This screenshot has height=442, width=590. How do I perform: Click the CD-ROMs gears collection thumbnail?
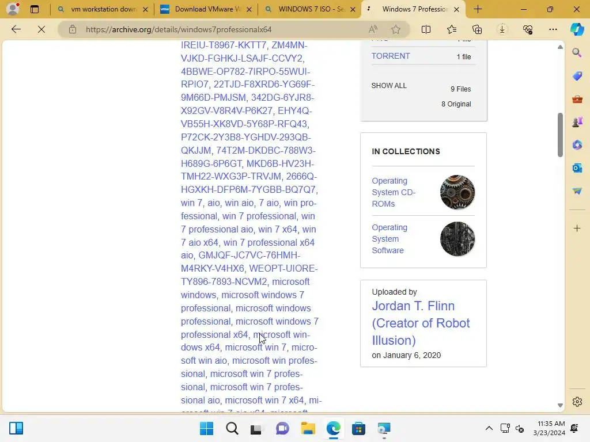click(457, 192)
